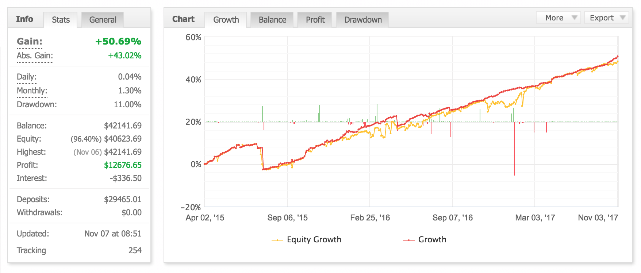Click the Highest date (Nov 06)

click(88, 152)
